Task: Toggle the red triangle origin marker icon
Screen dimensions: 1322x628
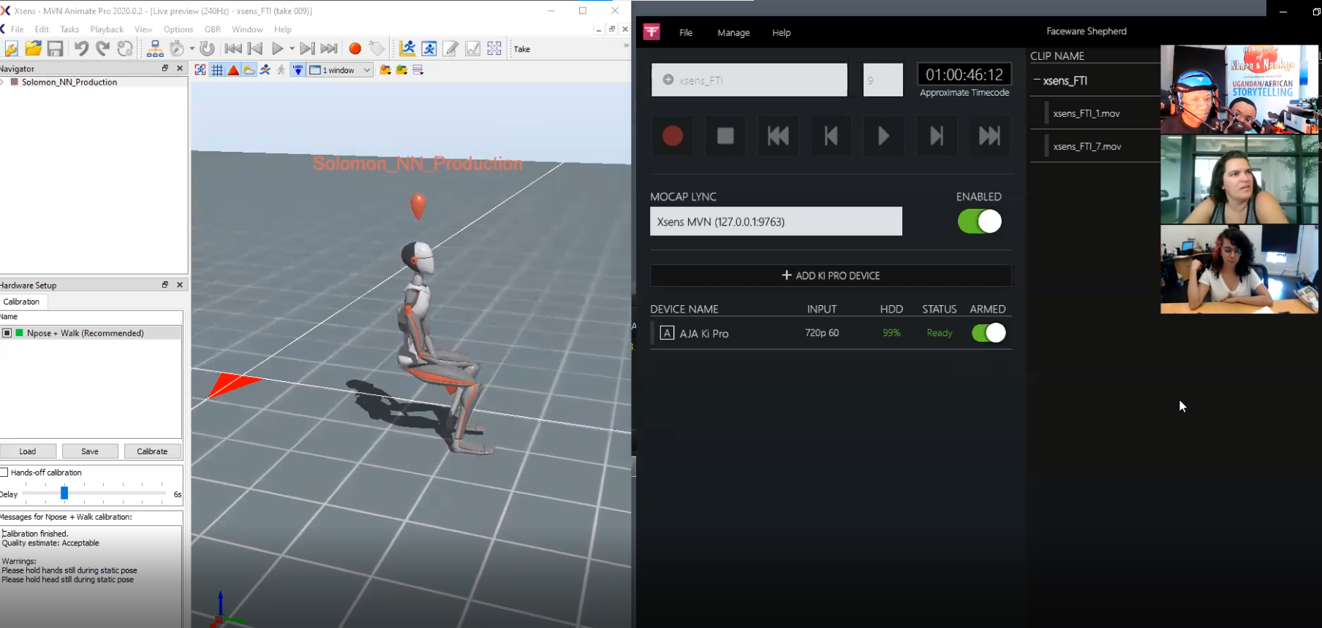Action: click(x=233, y=70)
